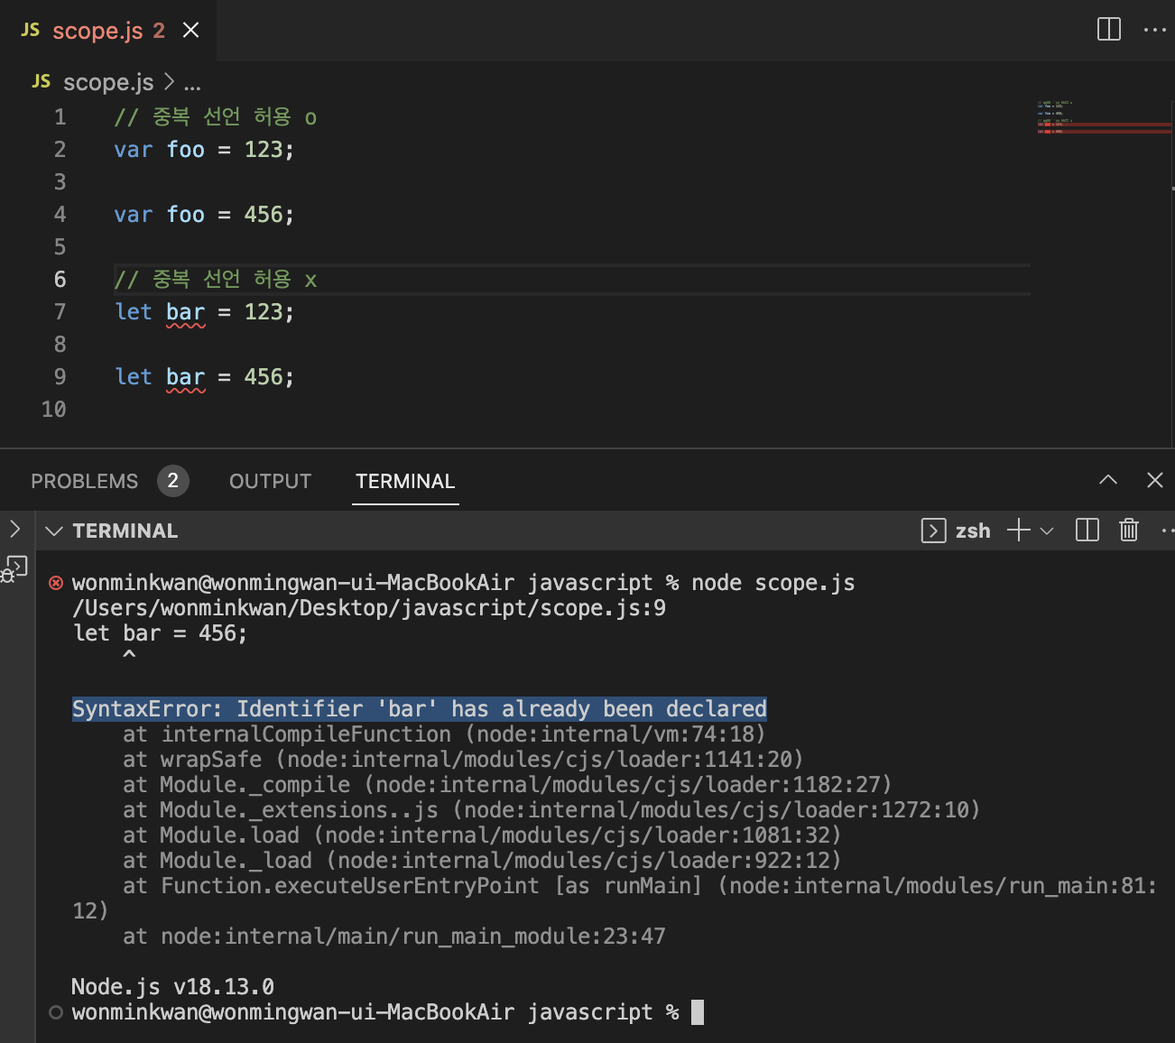Click the current prompt decoration circle
Screen dimensions: 1175x1043
[x=56, y=1012]
